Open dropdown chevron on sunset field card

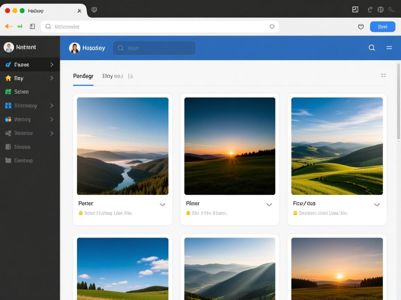click(269, 205)
